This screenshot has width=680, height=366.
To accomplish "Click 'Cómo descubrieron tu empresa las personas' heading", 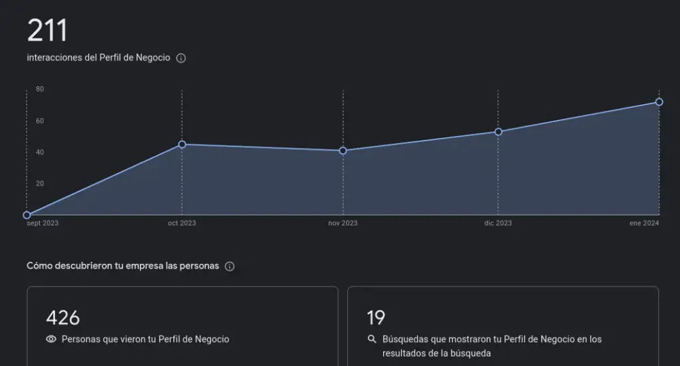I will (x=123, y=266).
